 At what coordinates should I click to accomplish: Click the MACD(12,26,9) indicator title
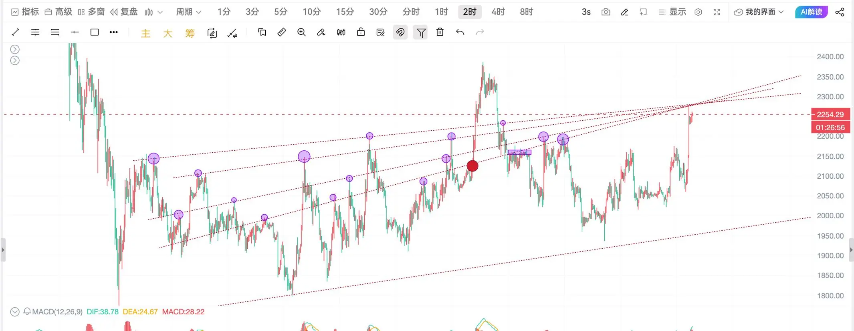(57, 312)
